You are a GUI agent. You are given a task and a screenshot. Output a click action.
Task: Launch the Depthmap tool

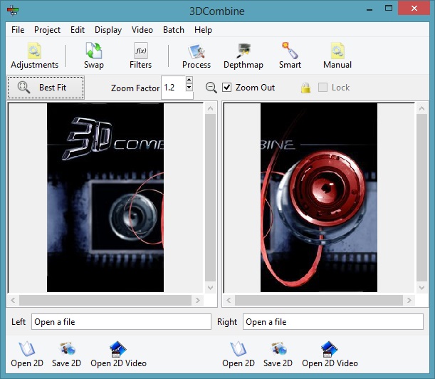[x=243, y=56]
